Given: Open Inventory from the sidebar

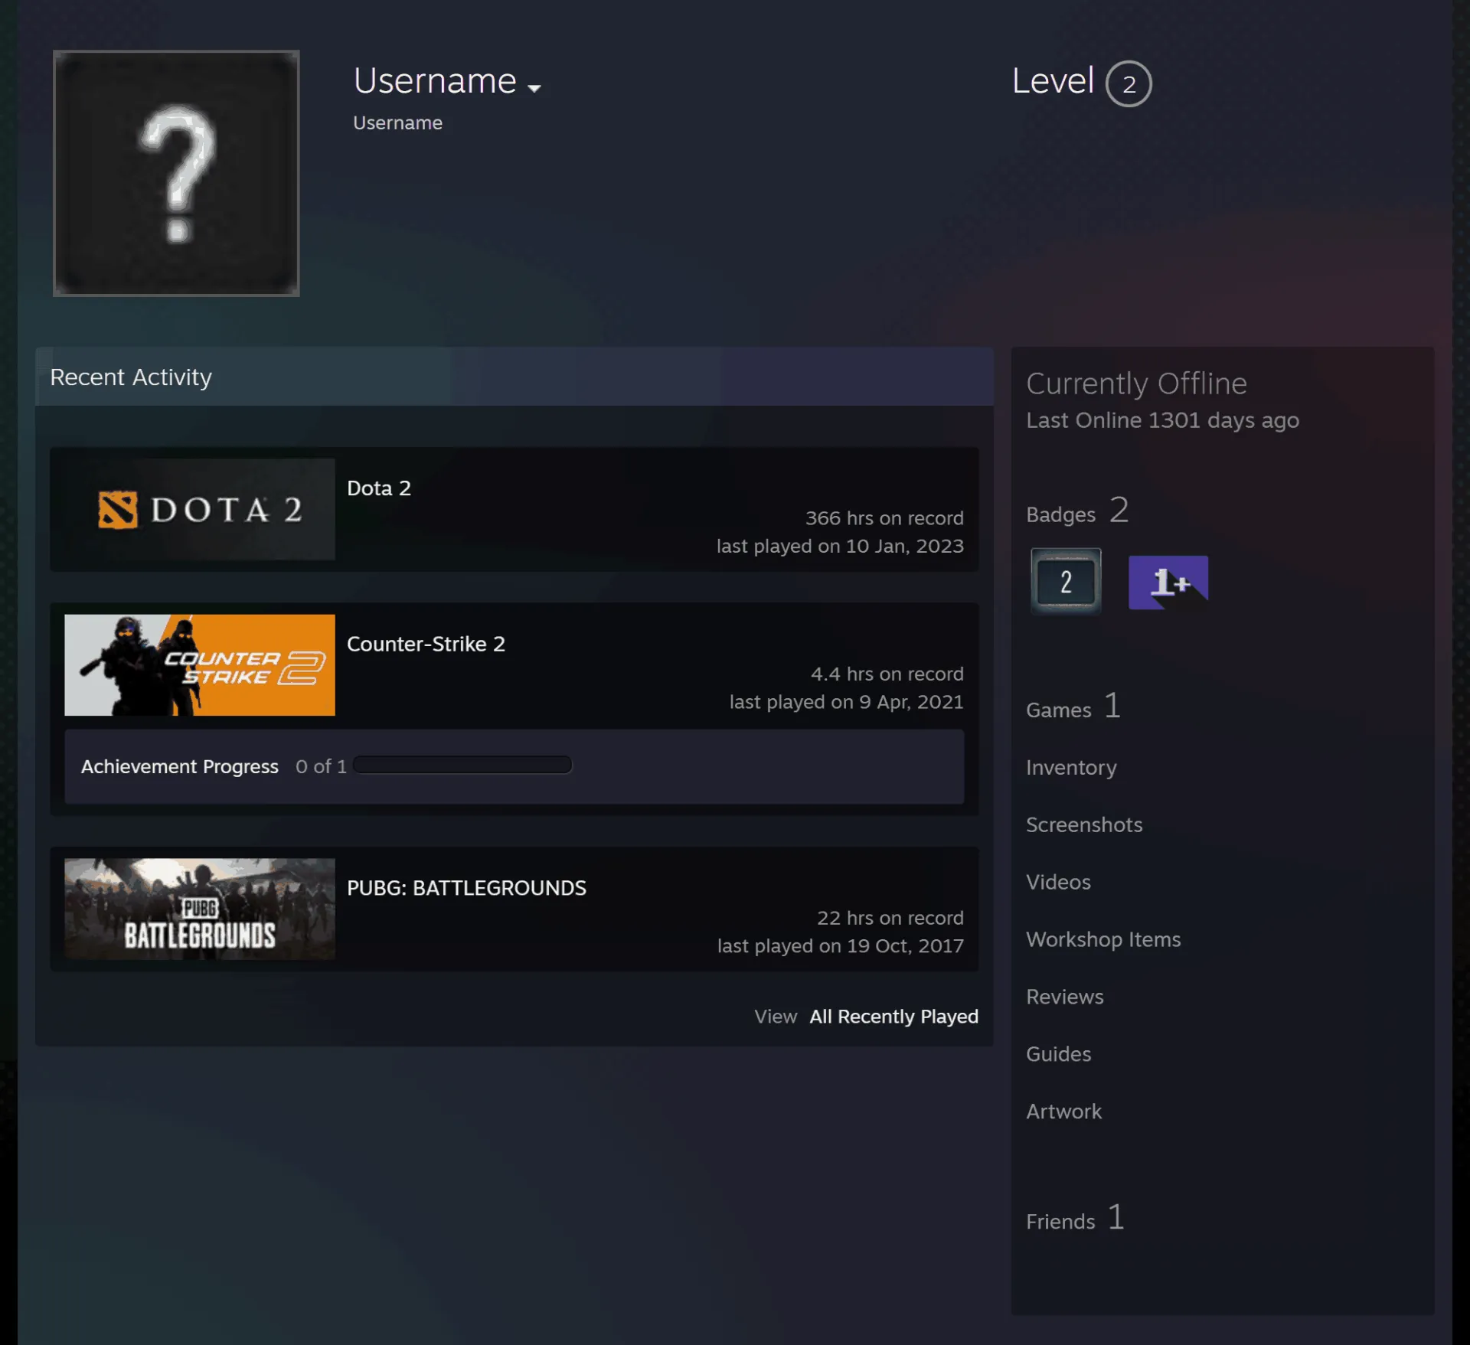Looking at the screenshot, I should 1071,767.
